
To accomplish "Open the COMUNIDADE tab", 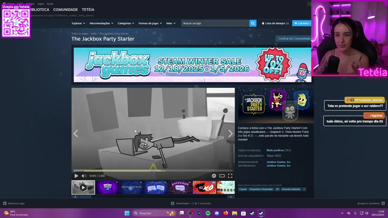I will [65, 10].
